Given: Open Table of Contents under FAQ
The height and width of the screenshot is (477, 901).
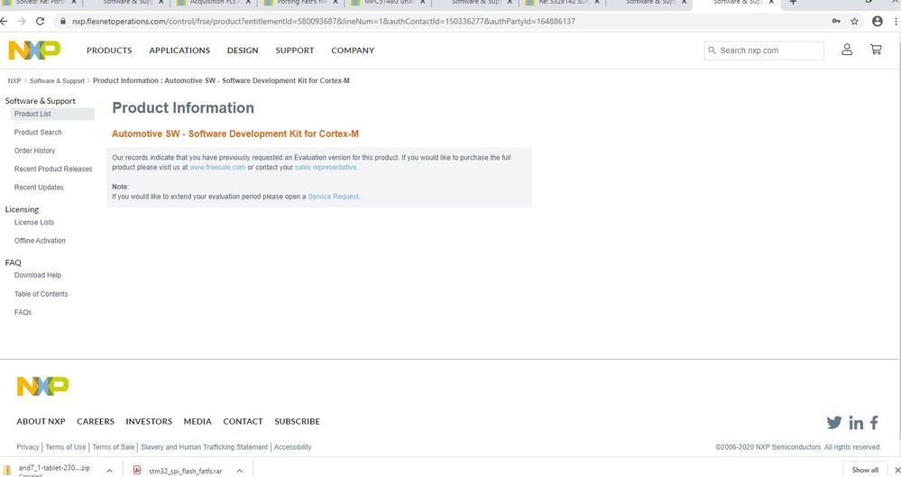Looking at the screenshot, I should pos(41,294).
